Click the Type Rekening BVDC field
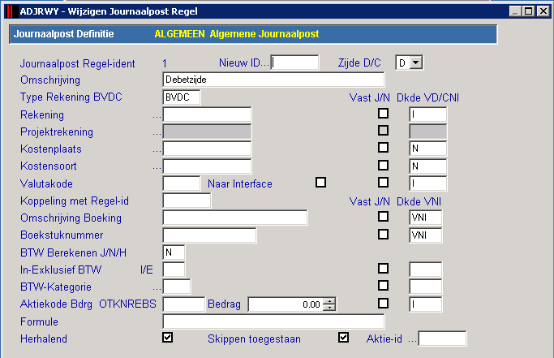The height and width of the screenshot is (358, 554). (181, 97)
